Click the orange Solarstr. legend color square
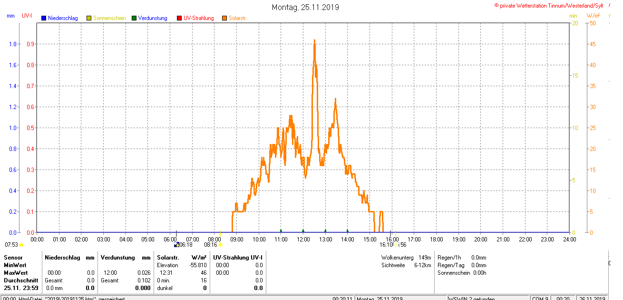The image size is (623, 300). pyautogui.click(x=224, y=18)
